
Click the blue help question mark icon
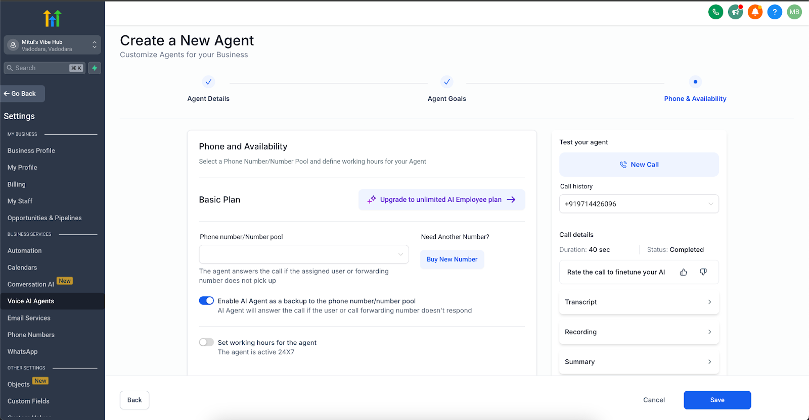point(775,12)
